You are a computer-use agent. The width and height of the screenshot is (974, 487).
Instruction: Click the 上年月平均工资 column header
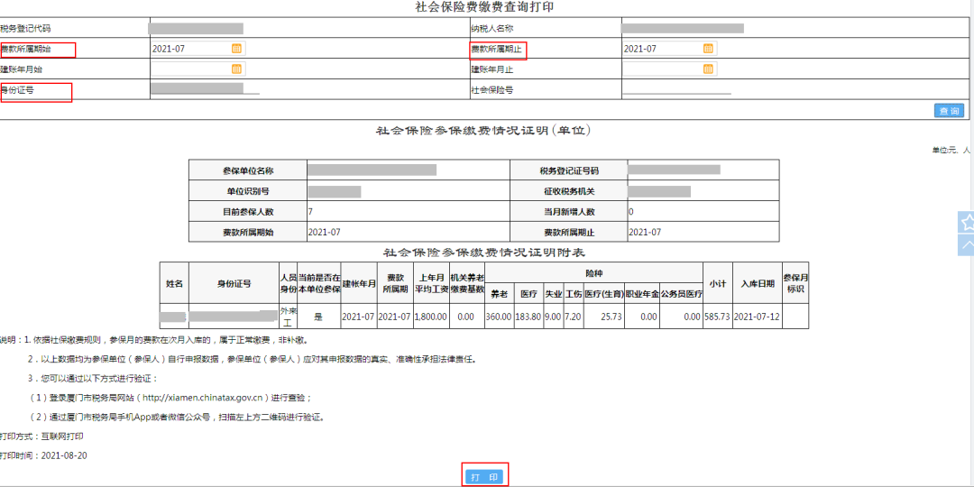pyautogui.click(x=430, y=283)
